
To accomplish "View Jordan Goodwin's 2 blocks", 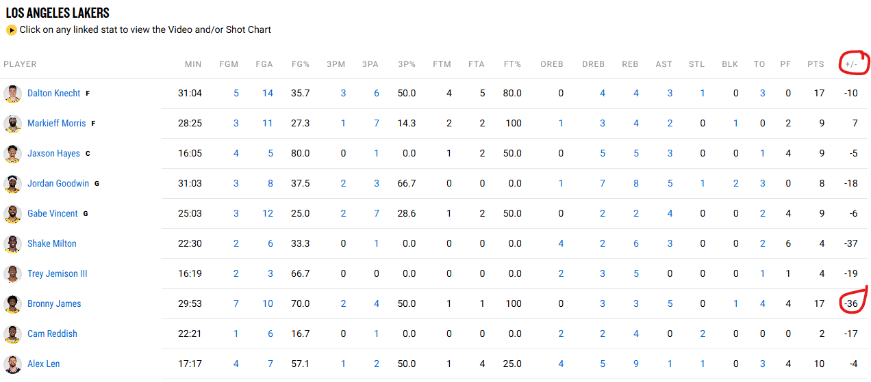I will [736, 184].
